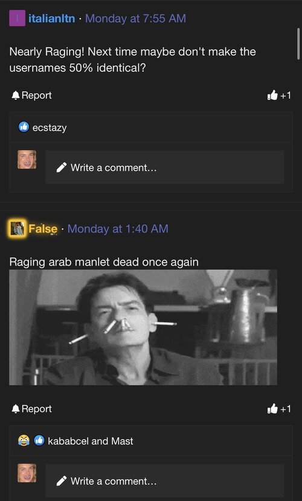Click the thumbs-up +1 on italianltn's post

coord(279,95)
